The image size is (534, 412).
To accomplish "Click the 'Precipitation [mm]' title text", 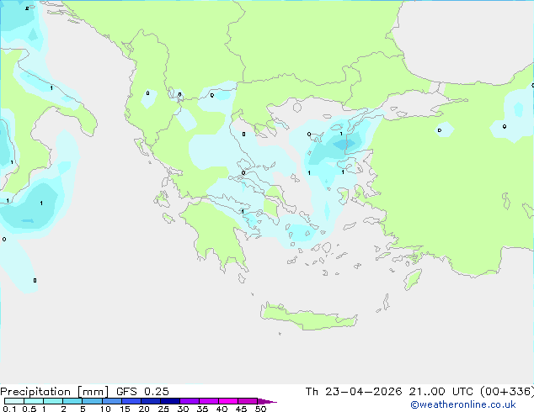I will pyautogui.click(x=55, y=392).
